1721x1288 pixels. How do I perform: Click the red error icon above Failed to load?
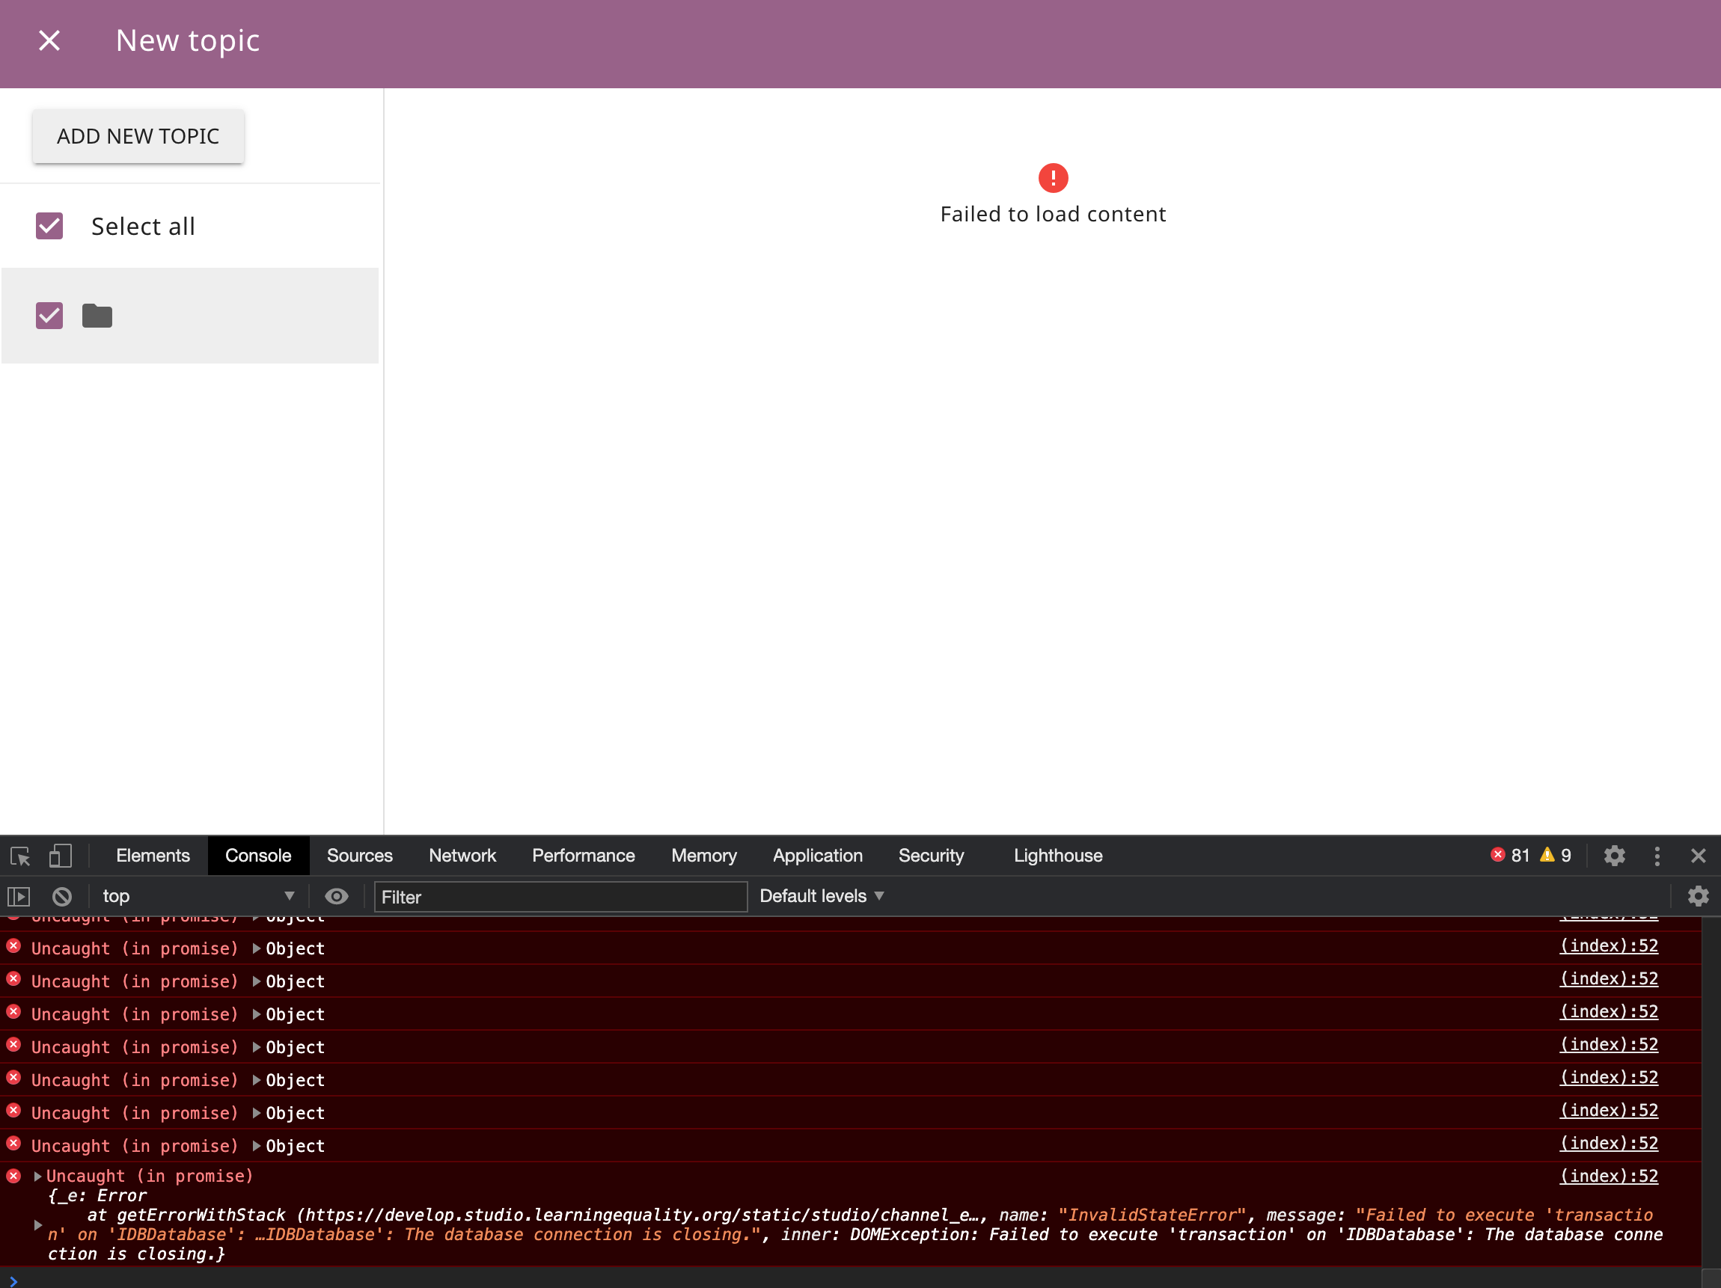pyautogui.click(x=1053, y=178)
